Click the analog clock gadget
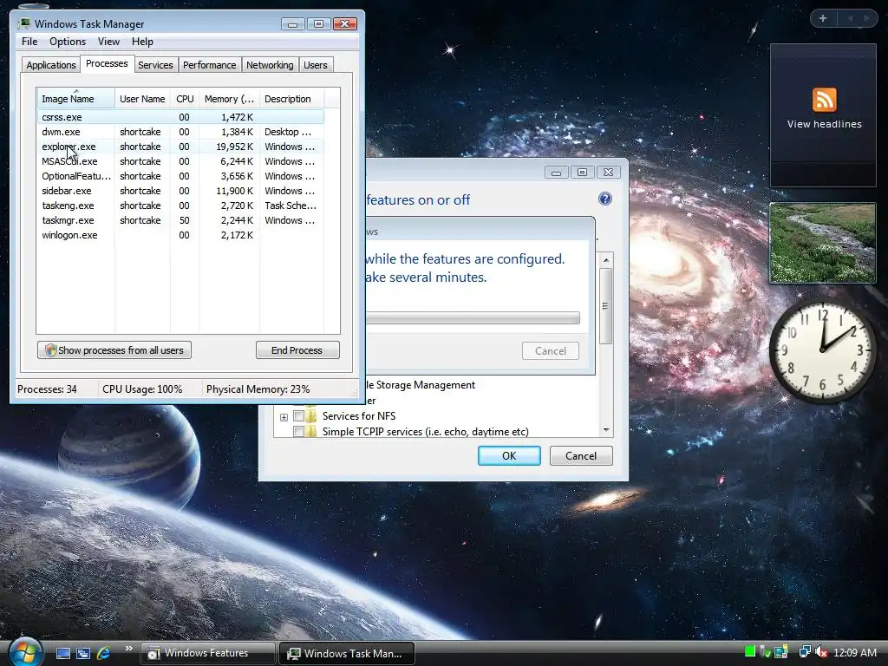The height and width of the screenshot is (666, 888). [x=822, y=350]
